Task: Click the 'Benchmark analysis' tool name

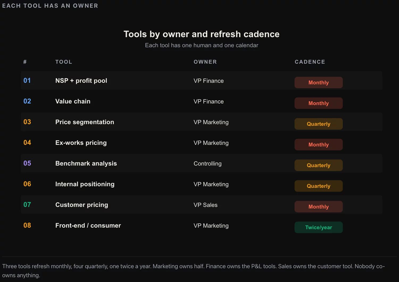Action: tap(86, 163)
